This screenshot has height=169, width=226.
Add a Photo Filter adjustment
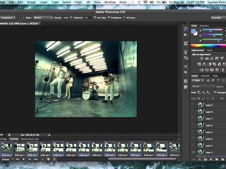214,64
